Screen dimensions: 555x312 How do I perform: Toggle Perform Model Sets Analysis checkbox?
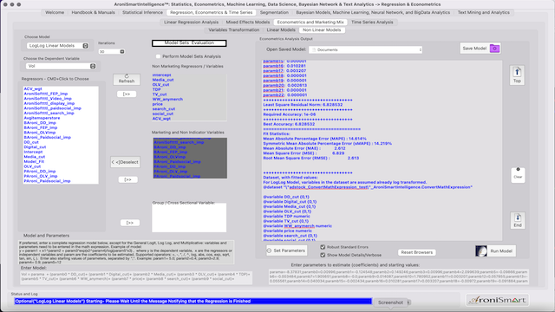(x=158, y=56)
